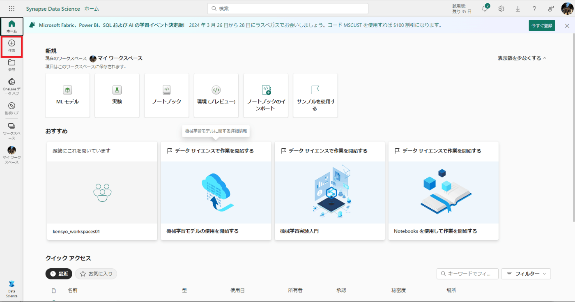Open Notebooks を使用して作業を開始する card
This screenshot has height=302, width=575.
(444, 191)
